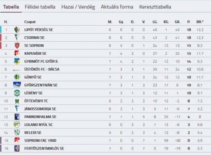This screenshot has width=211, height=155.
Task: Open the Üstökös FC - Bácsa team link
Action: (x=42, y=69)
